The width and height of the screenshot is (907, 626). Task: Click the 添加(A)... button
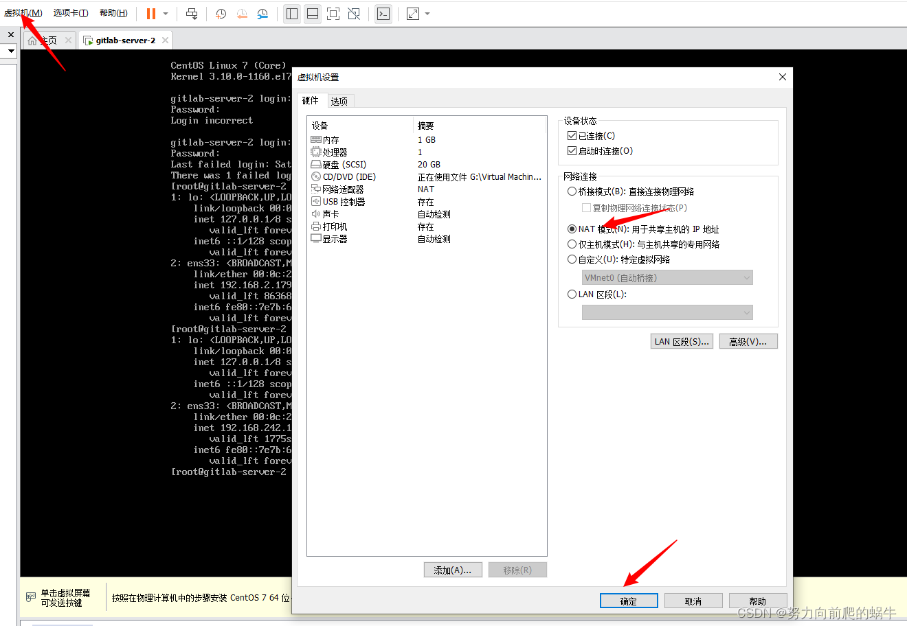coord(453,570)
